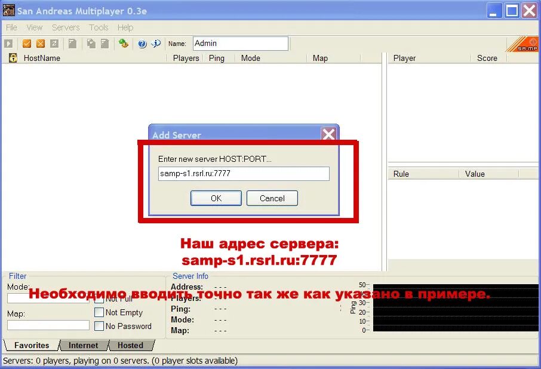The image size is (541, 369).
Task: Open the View menu
Action: 34,27
